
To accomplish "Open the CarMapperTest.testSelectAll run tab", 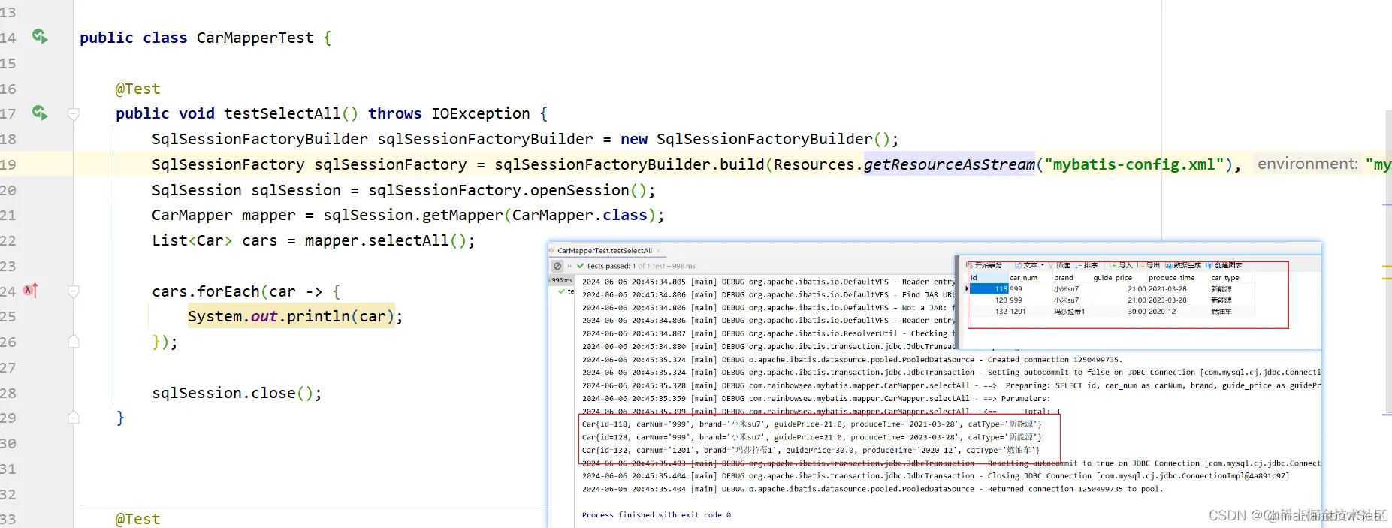I will [x=605, y=251].
